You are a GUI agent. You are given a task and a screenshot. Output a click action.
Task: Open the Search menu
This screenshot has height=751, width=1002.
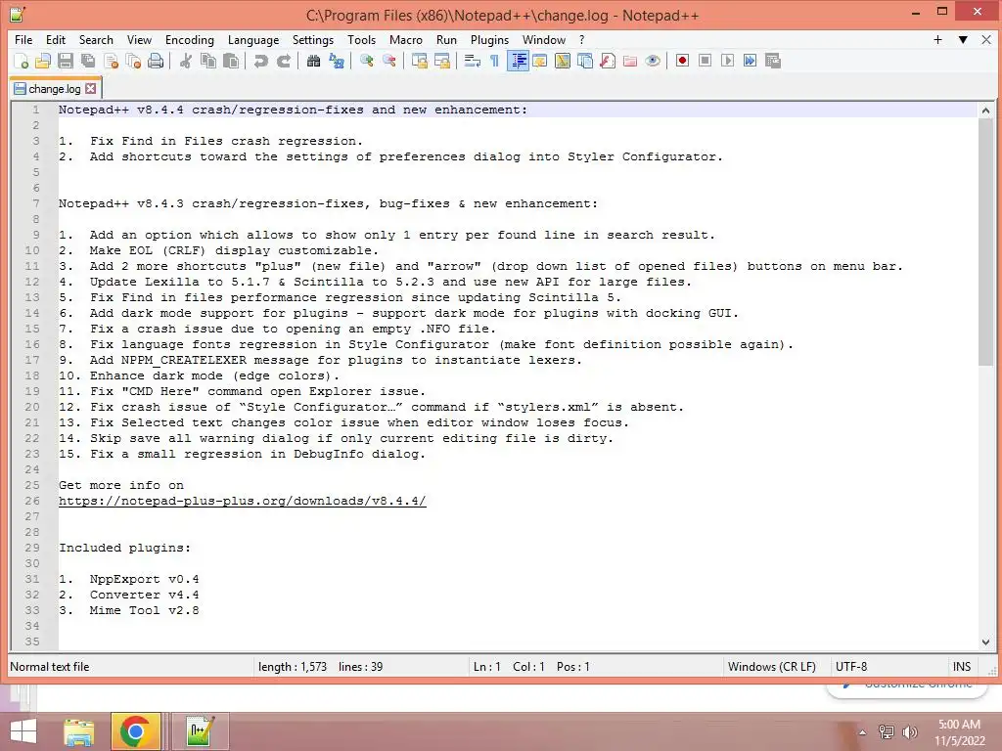point(96,39)
